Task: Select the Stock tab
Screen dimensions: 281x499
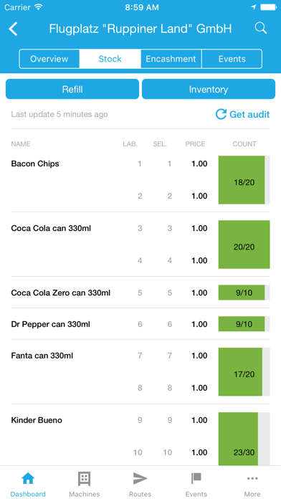Action: 110,59
